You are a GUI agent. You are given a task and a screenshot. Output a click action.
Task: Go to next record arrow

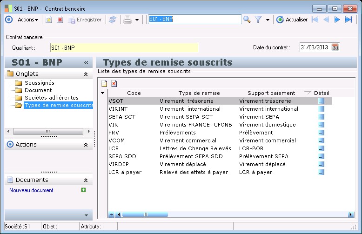pyautogui.click(x=337, y=20)
